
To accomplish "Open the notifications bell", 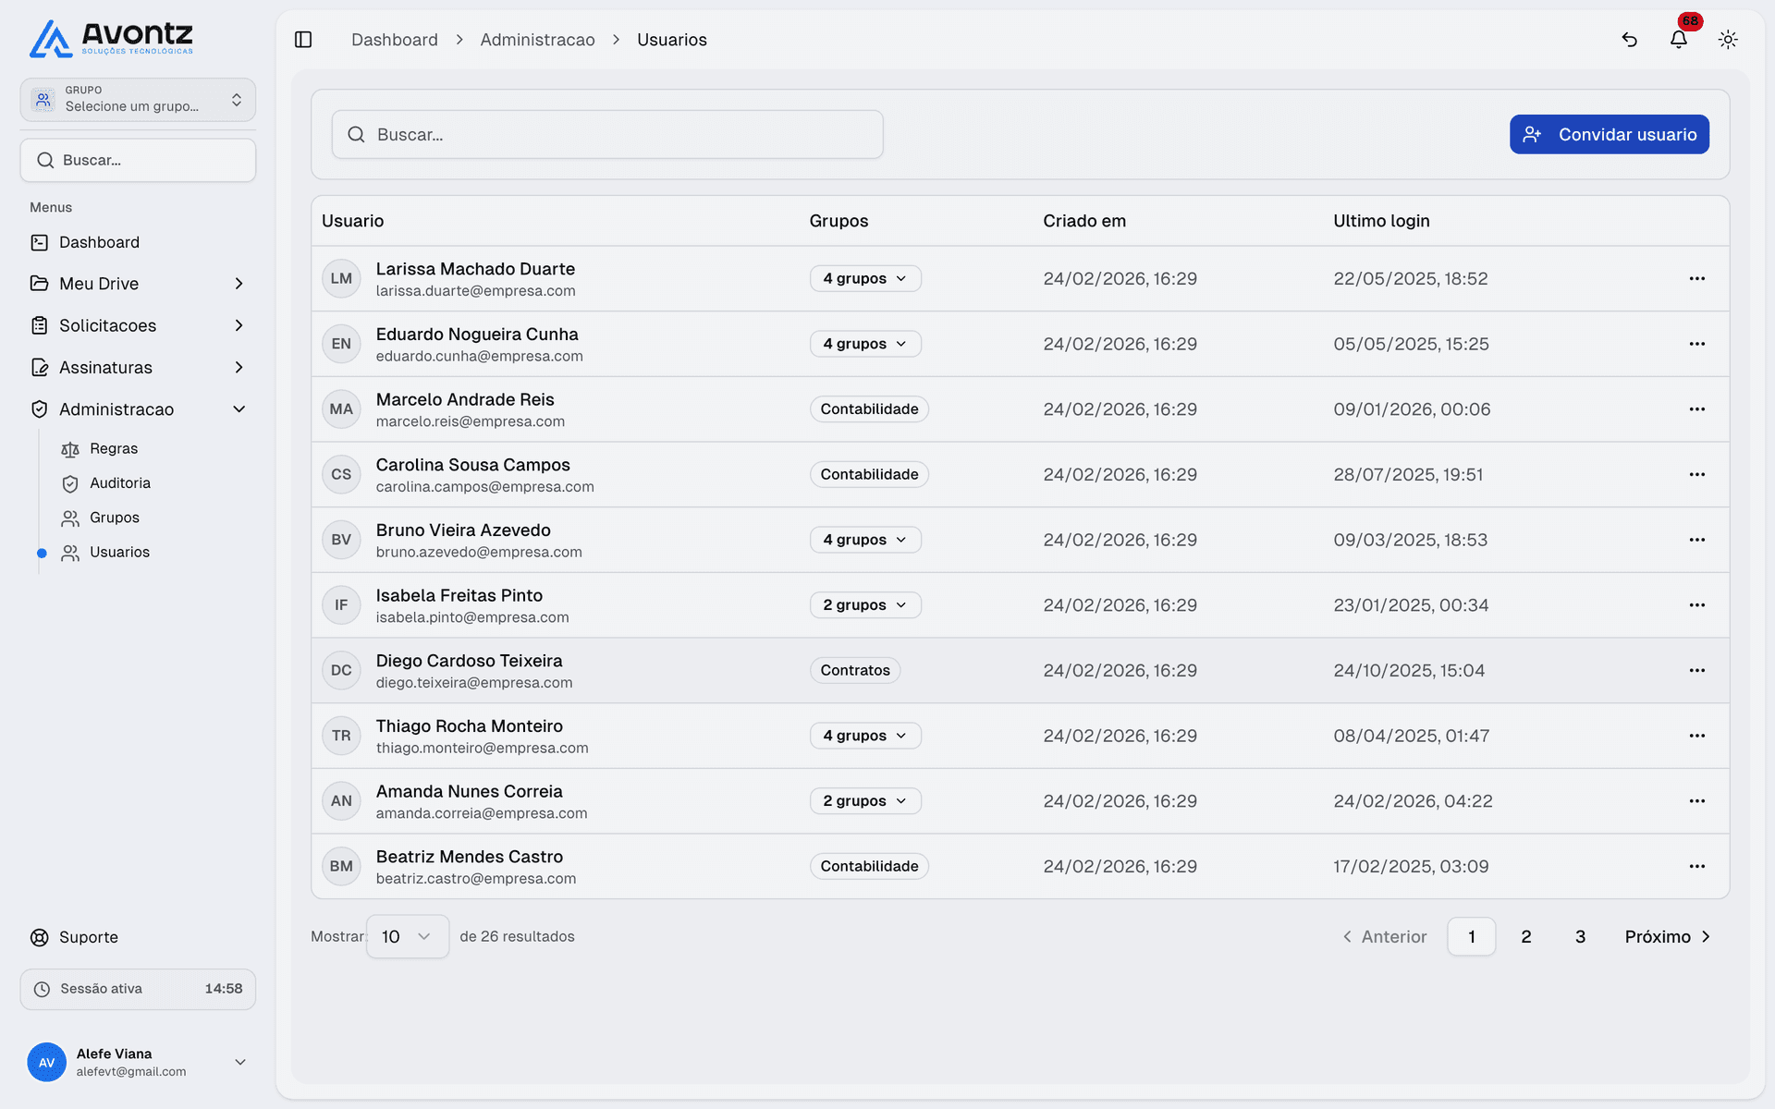I will pos(1678,40).
